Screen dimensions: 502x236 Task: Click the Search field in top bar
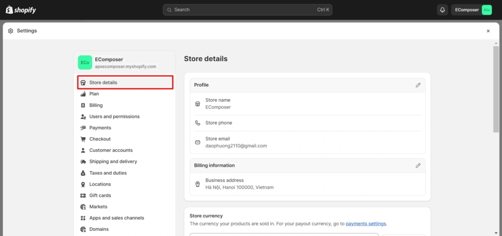(x=247, y=10)
